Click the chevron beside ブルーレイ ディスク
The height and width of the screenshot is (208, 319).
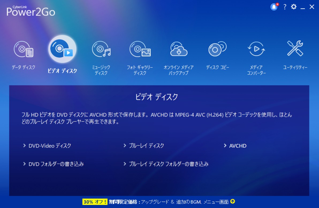tap(125, 146)
